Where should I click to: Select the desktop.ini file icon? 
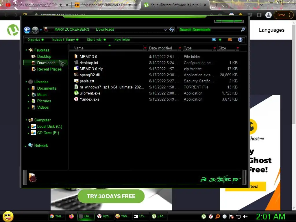[76, 62]
